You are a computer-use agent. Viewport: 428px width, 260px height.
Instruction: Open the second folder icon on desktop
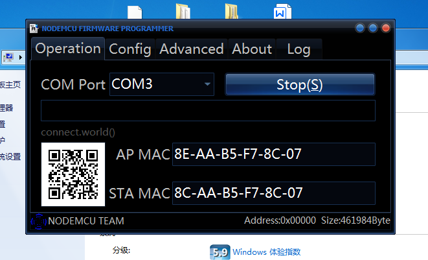(232, 12)
